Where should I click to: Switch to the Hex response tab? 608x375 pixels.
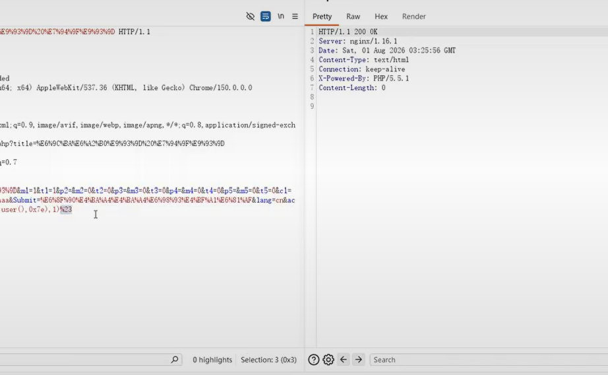coord(380,17)
